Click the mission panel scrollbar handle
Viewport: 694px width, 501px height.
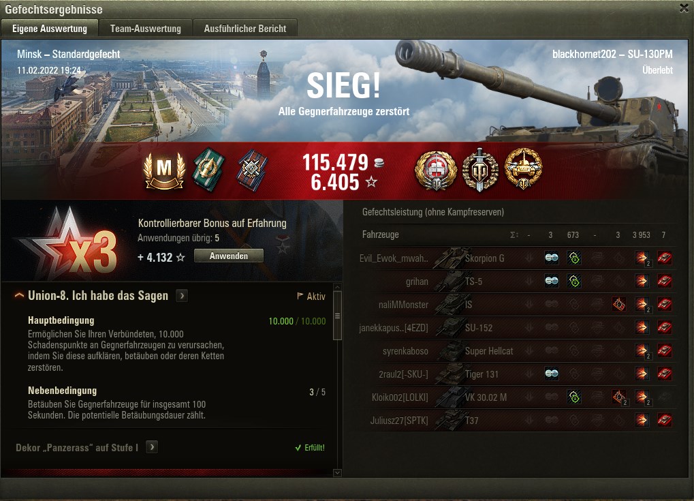[337, 316]
